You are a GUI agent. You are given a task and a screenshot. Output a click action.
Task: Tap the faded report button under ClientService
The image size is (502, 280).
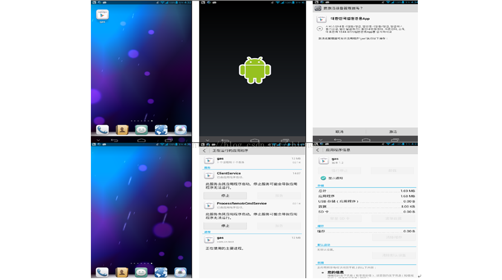point(279,196)
